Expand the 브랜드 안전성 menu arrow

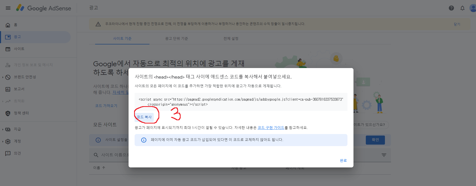(3, 77)
